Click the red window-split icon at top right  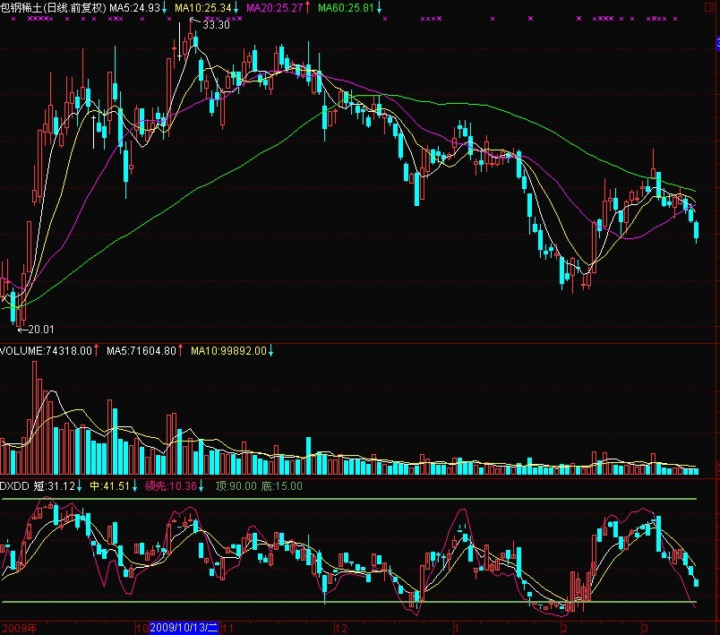click(x=709, y=8)
